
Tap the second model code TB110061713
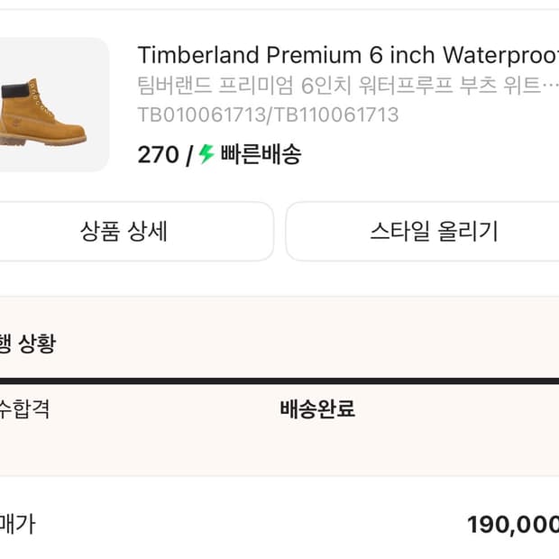[336, 115]
